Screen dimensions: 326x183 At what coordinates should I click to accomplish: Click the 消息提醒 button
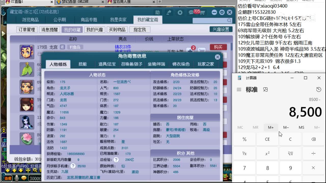(49, 30)
